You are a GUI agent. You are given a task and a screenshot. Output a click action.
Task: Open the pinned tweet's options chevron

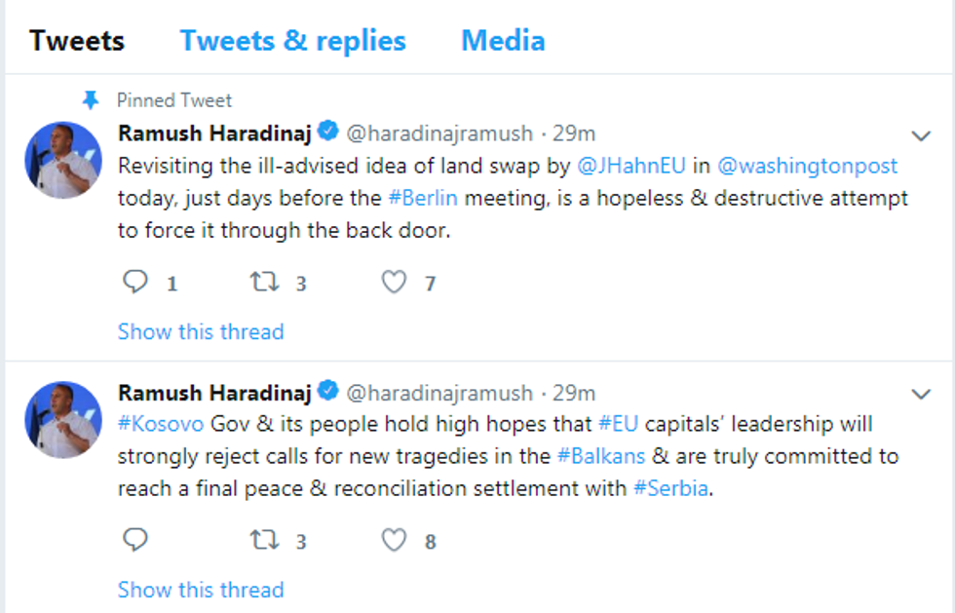(920, 135)
